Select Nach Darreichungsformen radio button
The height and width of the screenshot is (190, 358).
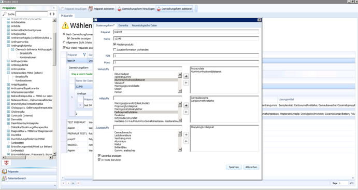[64, 34]
